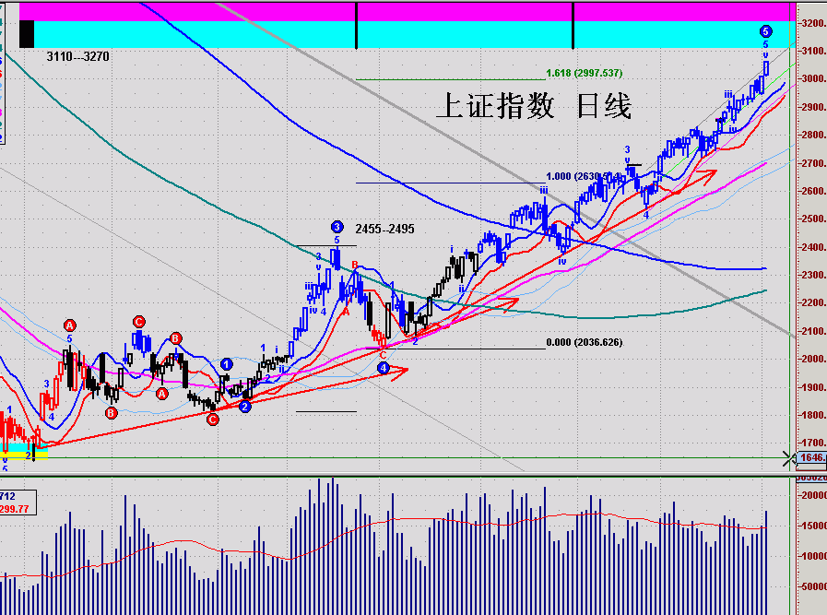Click the 10000 volume axis label
The height and width of the screenshot is (615, 827).
click(x=814, y=556)
